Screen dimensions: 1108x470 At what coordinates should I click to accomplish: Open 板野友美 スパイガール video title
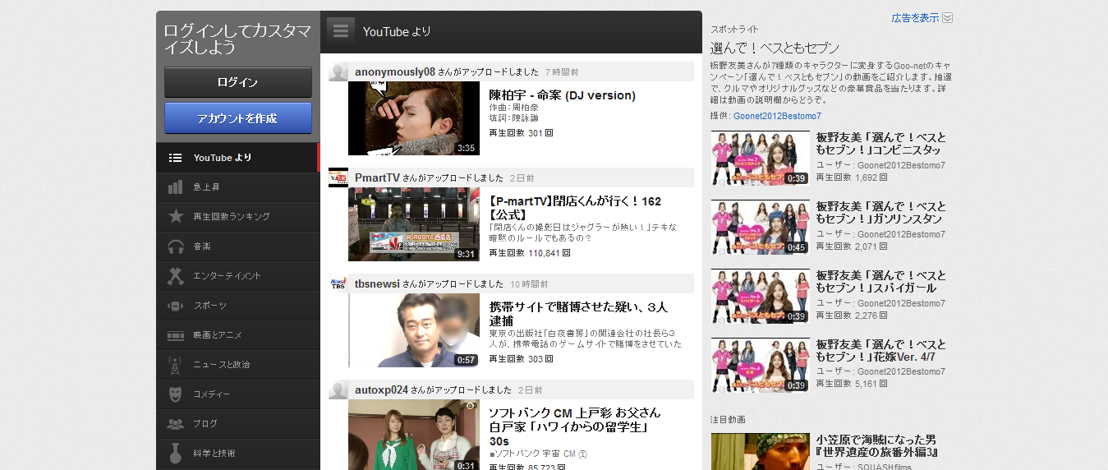coord(881,282)
